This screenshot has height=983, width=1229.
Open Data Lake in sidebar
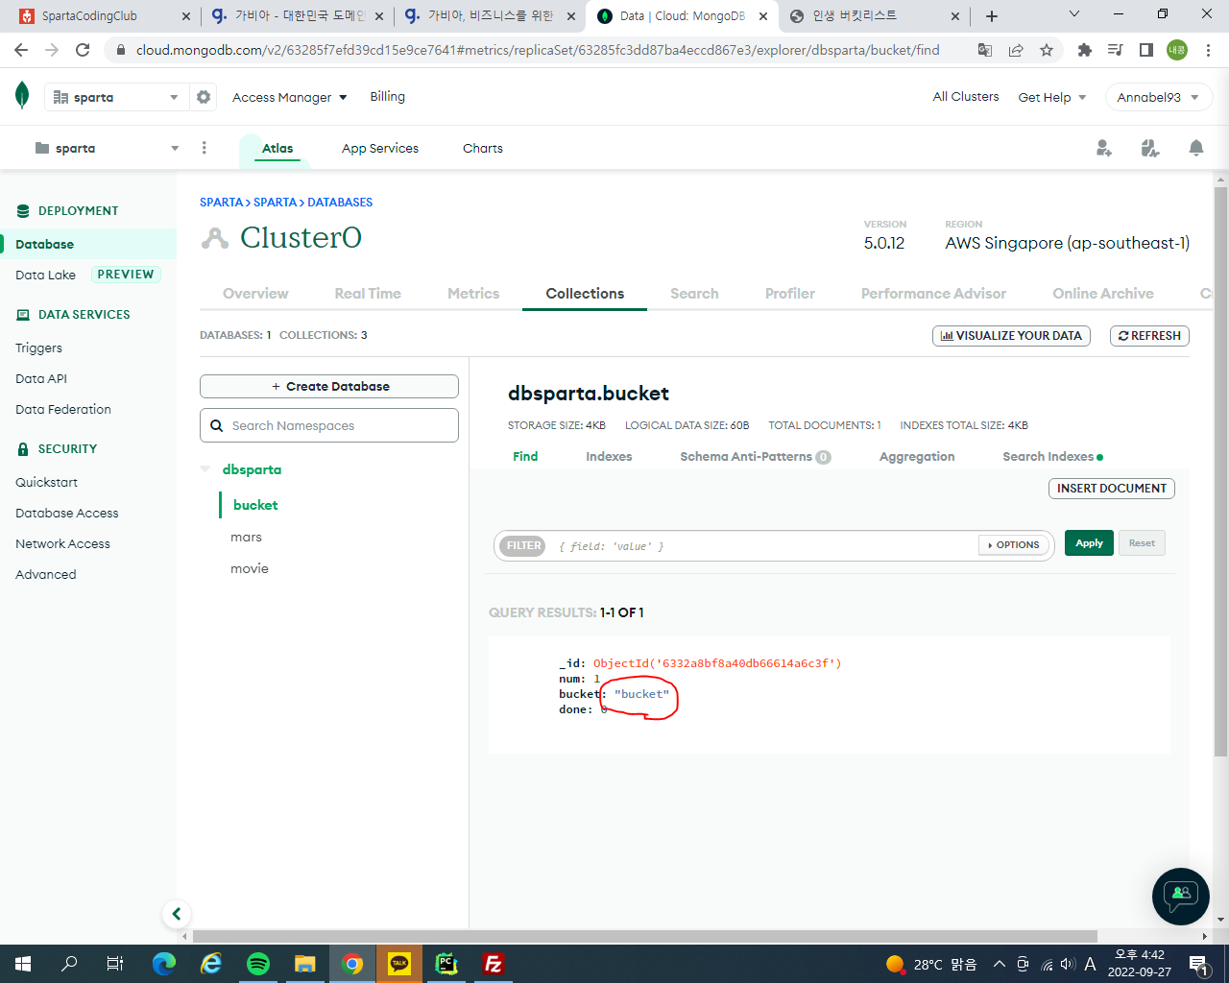click(x=45, y=276)
